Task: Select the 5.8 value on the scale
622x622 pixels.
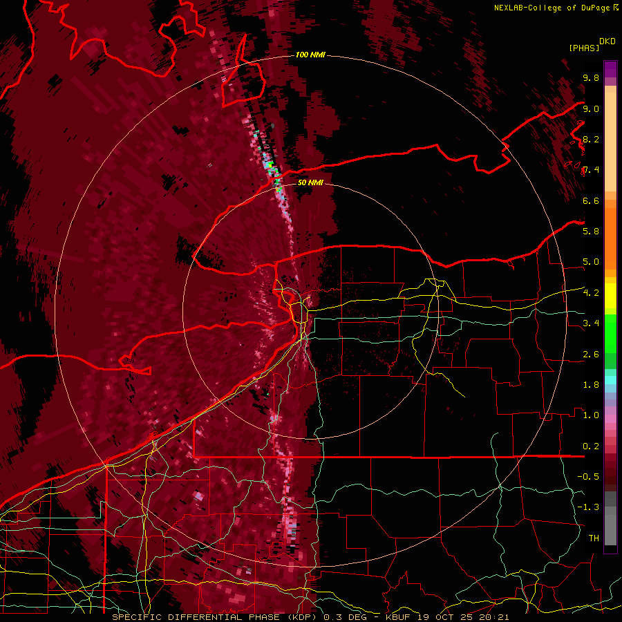Action: click(x=591, y=232)
